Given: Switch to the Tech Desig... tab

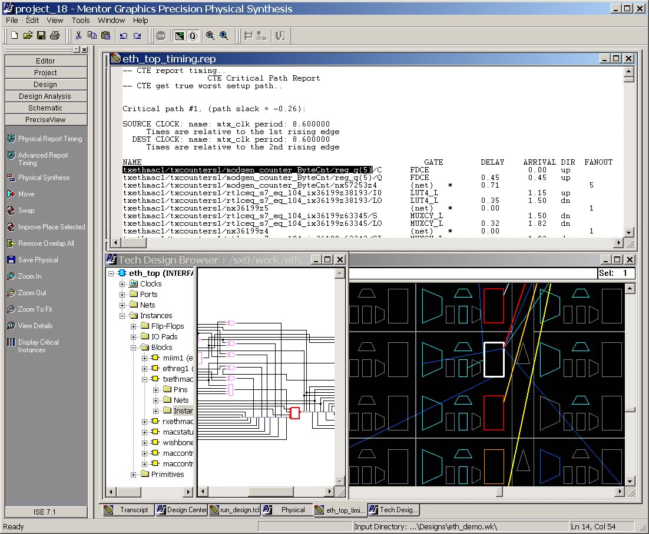Looking at the screenshot, I should tap(393, 510).
